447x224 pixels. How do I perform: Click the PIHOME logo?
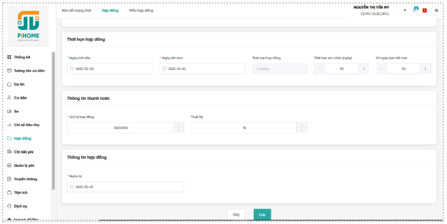pyautogui.click(x=28, y=26)
